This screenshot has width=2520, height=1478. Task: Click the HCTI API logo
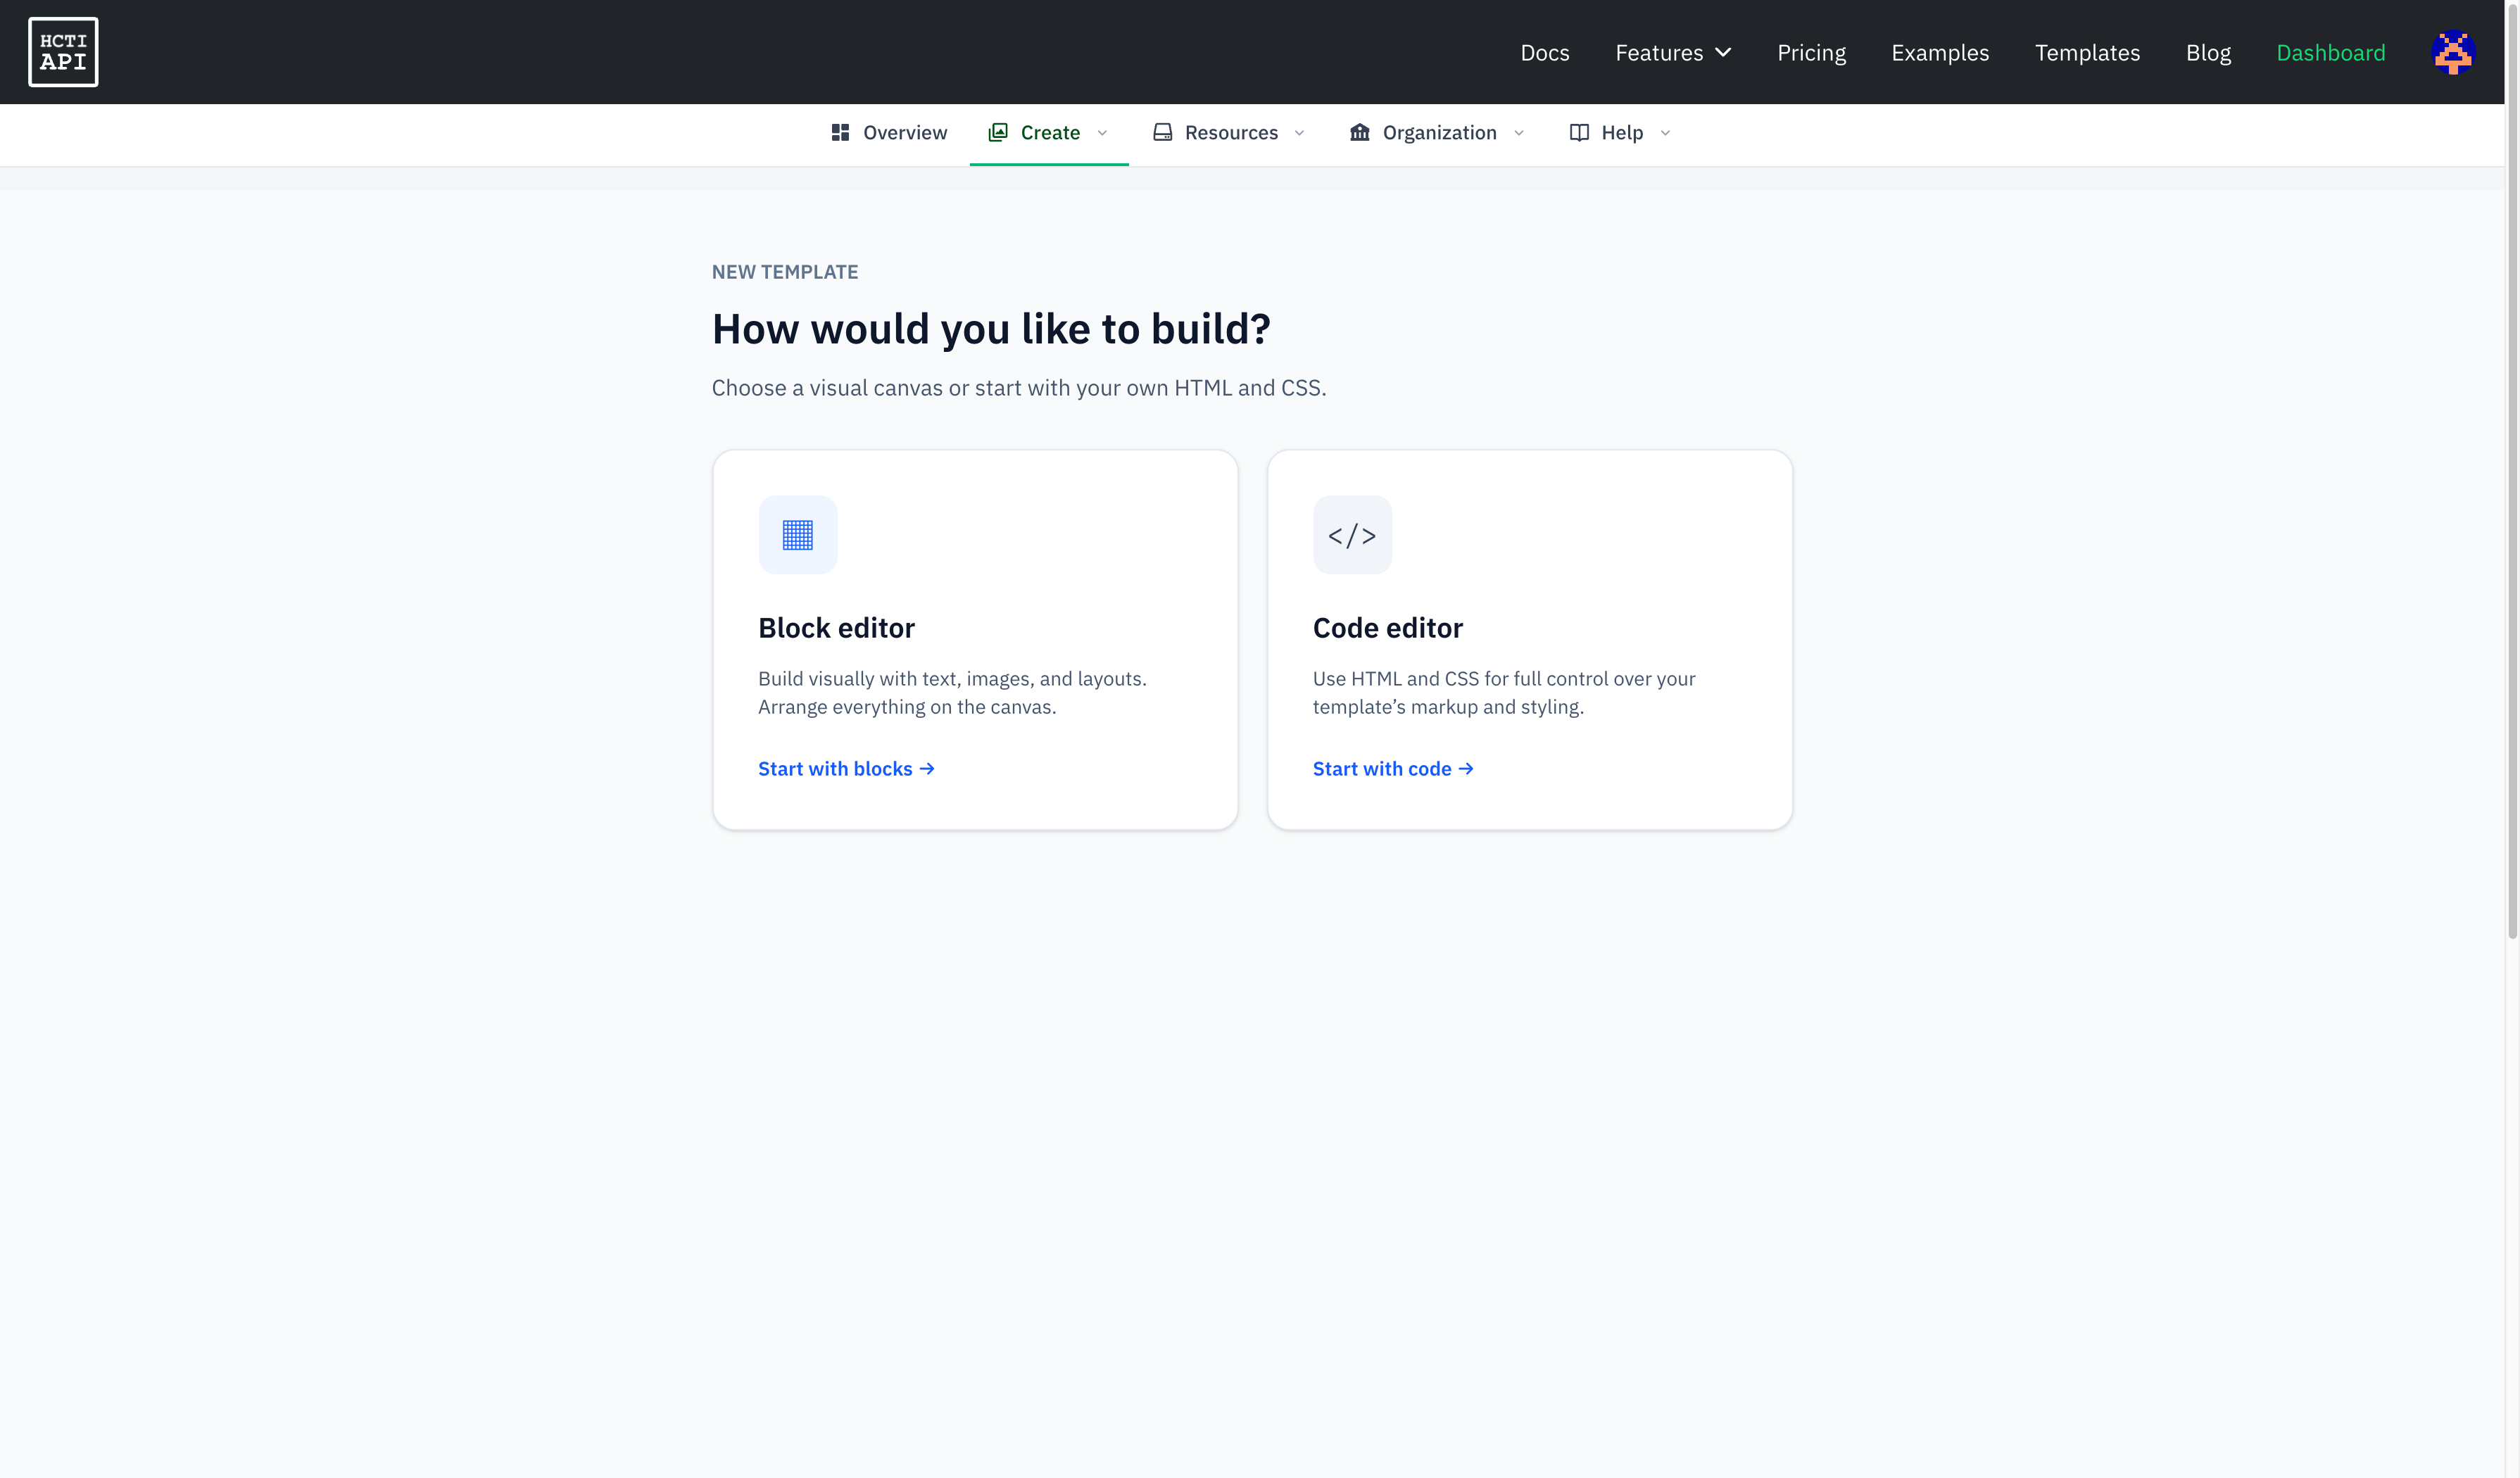[x=63, y=52]
